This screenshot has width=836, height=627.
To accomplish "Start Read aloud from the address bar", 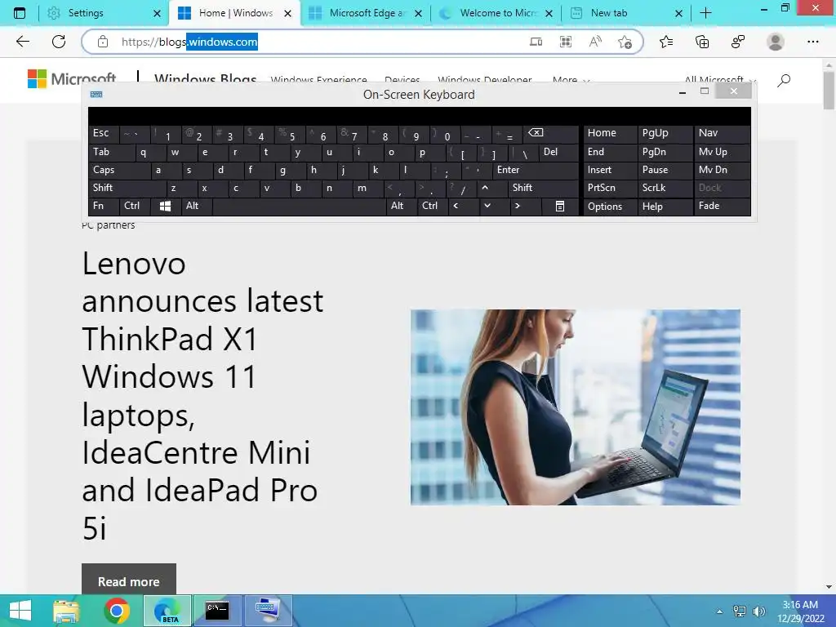I will click(595, 42).
